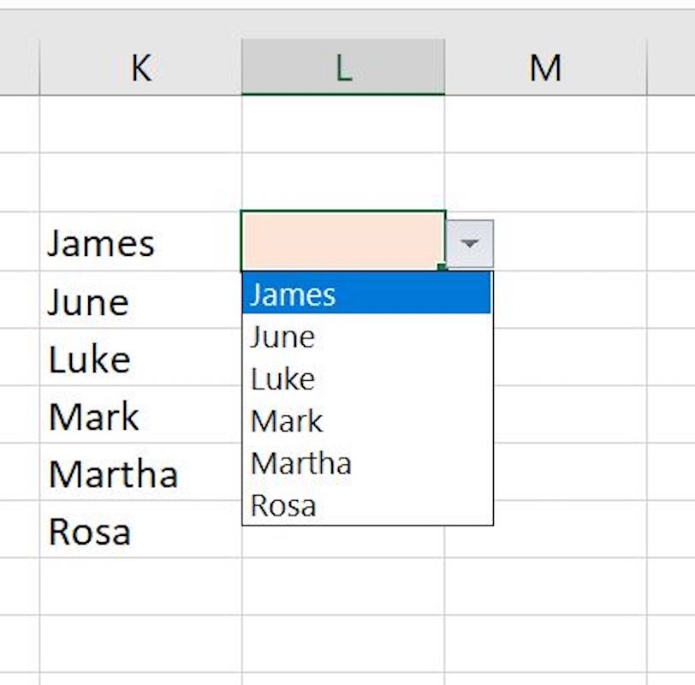The width and height of the screenshot is (695, 685).
Task: Select column M header
Action: [x=545, y=68]
